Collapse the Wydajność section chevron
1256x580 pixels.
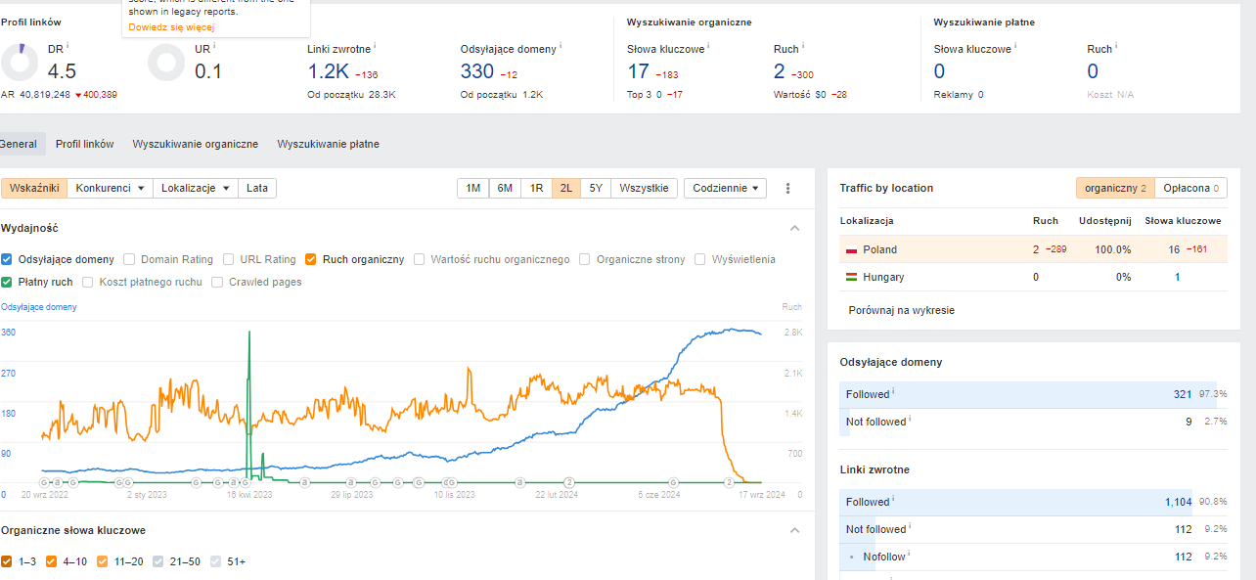pos(794,228)
